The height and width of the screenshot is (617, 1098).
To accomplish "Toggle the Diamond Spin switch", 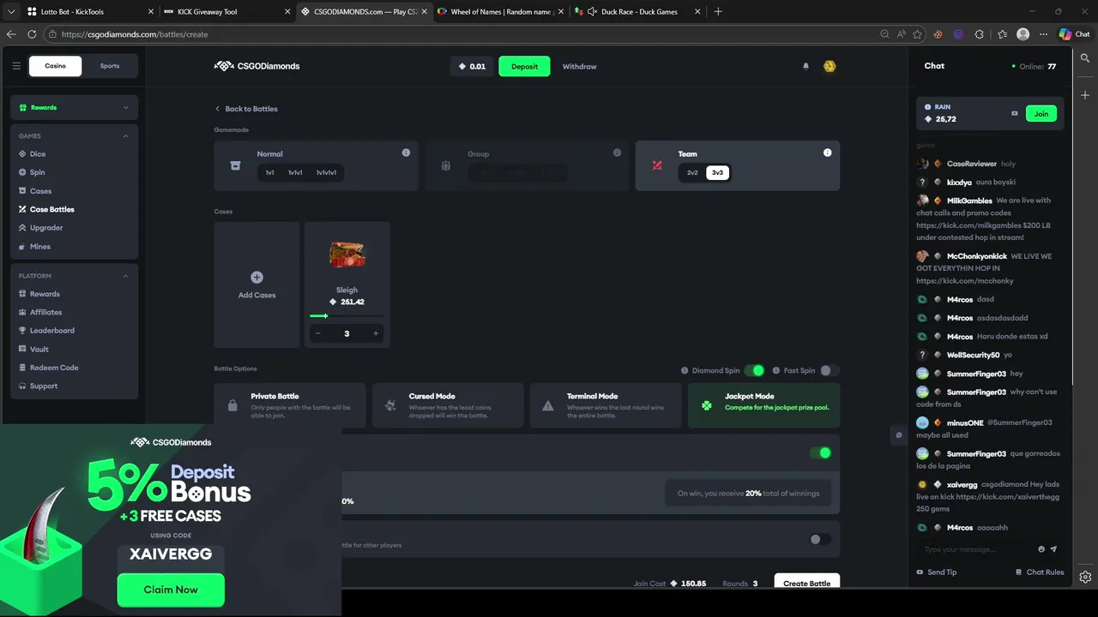I will pyautogui.click(x=754, y=370).
